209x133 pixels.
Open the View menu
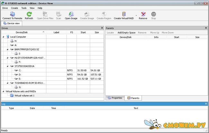click(32, 8)
